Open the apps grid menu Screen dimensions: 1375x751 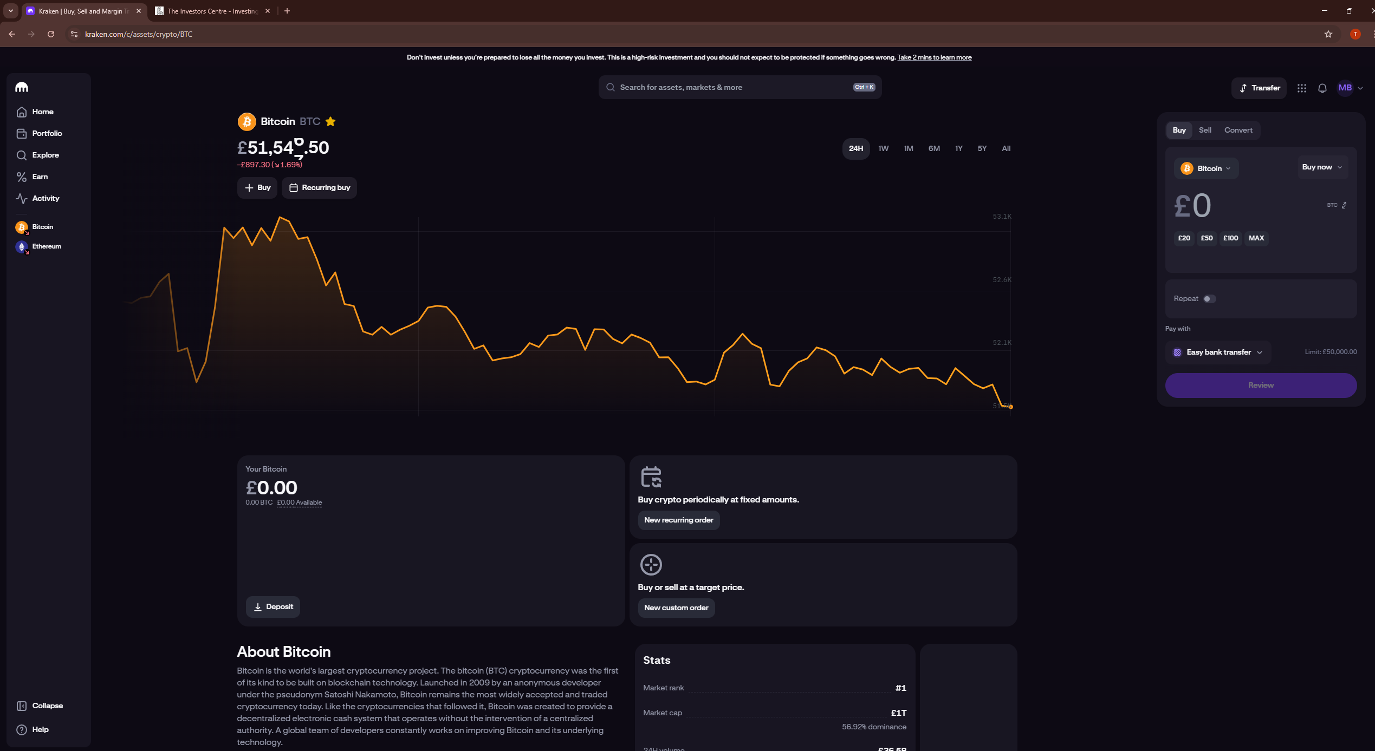pyautogui.click(x=1301, y=88)
